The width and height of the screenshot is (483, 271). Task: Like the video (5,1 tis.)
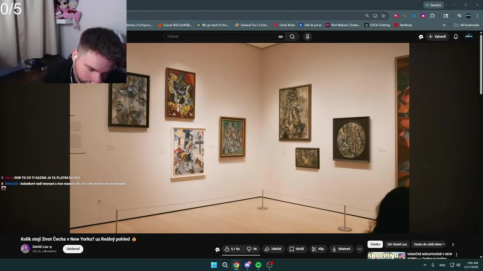coord(232,249)
